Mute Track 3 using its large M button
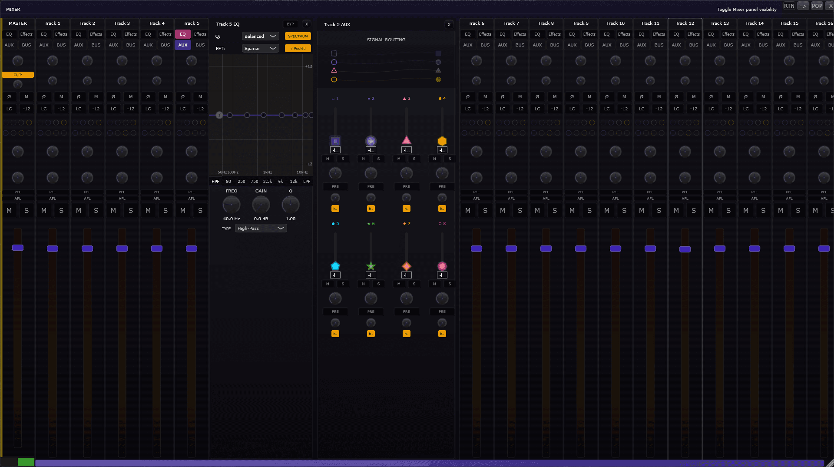 coord(113,211)
